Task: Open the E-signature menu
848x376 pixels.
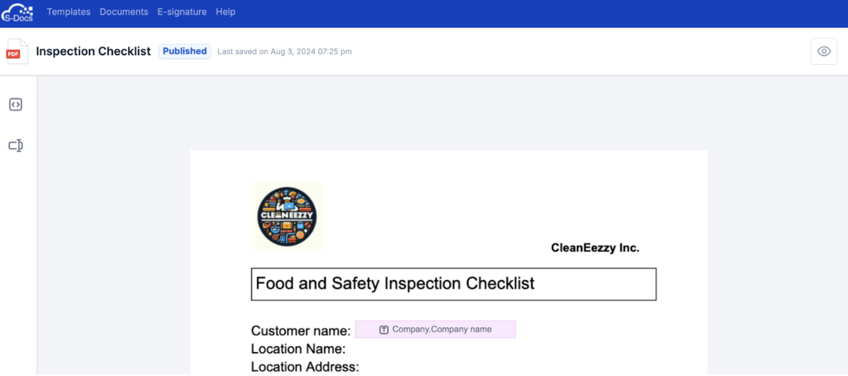Action: 182,12
